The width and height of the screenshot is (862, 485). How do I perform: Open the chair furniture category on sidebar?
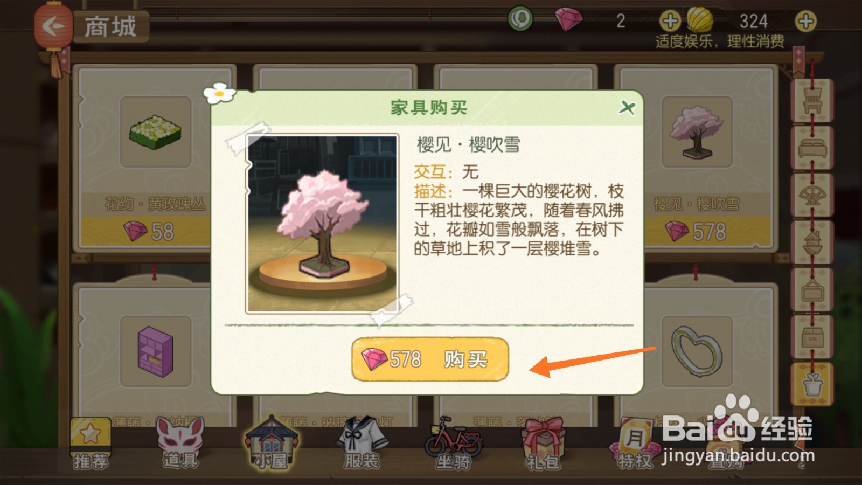812,100
